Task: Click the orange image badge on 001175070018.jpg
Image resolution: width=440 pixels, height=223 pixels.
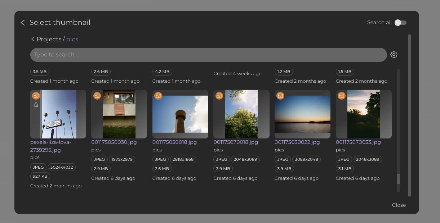Action: [219, 96]
